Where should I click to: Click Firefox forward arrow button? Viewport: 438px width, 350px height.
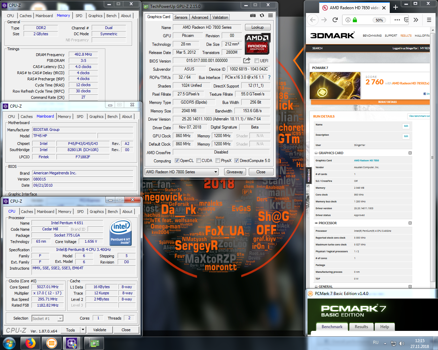(324, 20)
